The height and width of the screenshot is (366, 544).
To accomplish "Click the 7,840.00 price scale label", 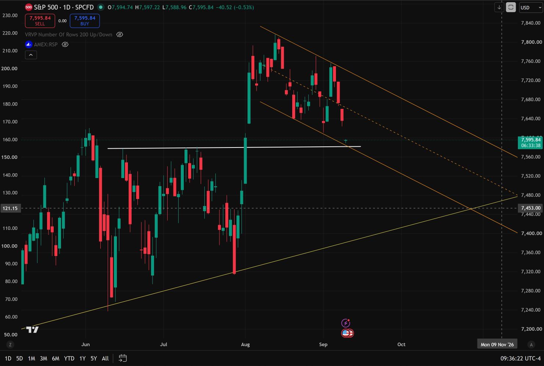I will click(531, 23).
